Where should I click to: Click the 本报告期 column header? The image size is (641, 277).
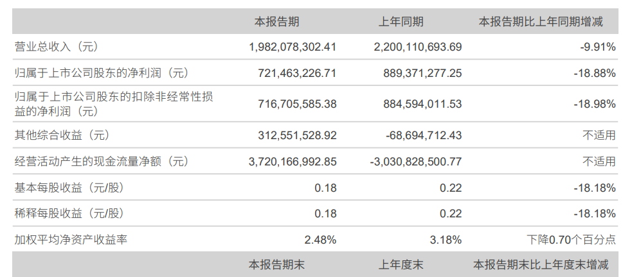276,22
